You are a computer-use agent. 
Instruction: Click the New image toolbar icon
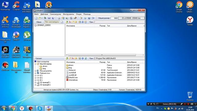pyautogui.click(x=36, y=18)
